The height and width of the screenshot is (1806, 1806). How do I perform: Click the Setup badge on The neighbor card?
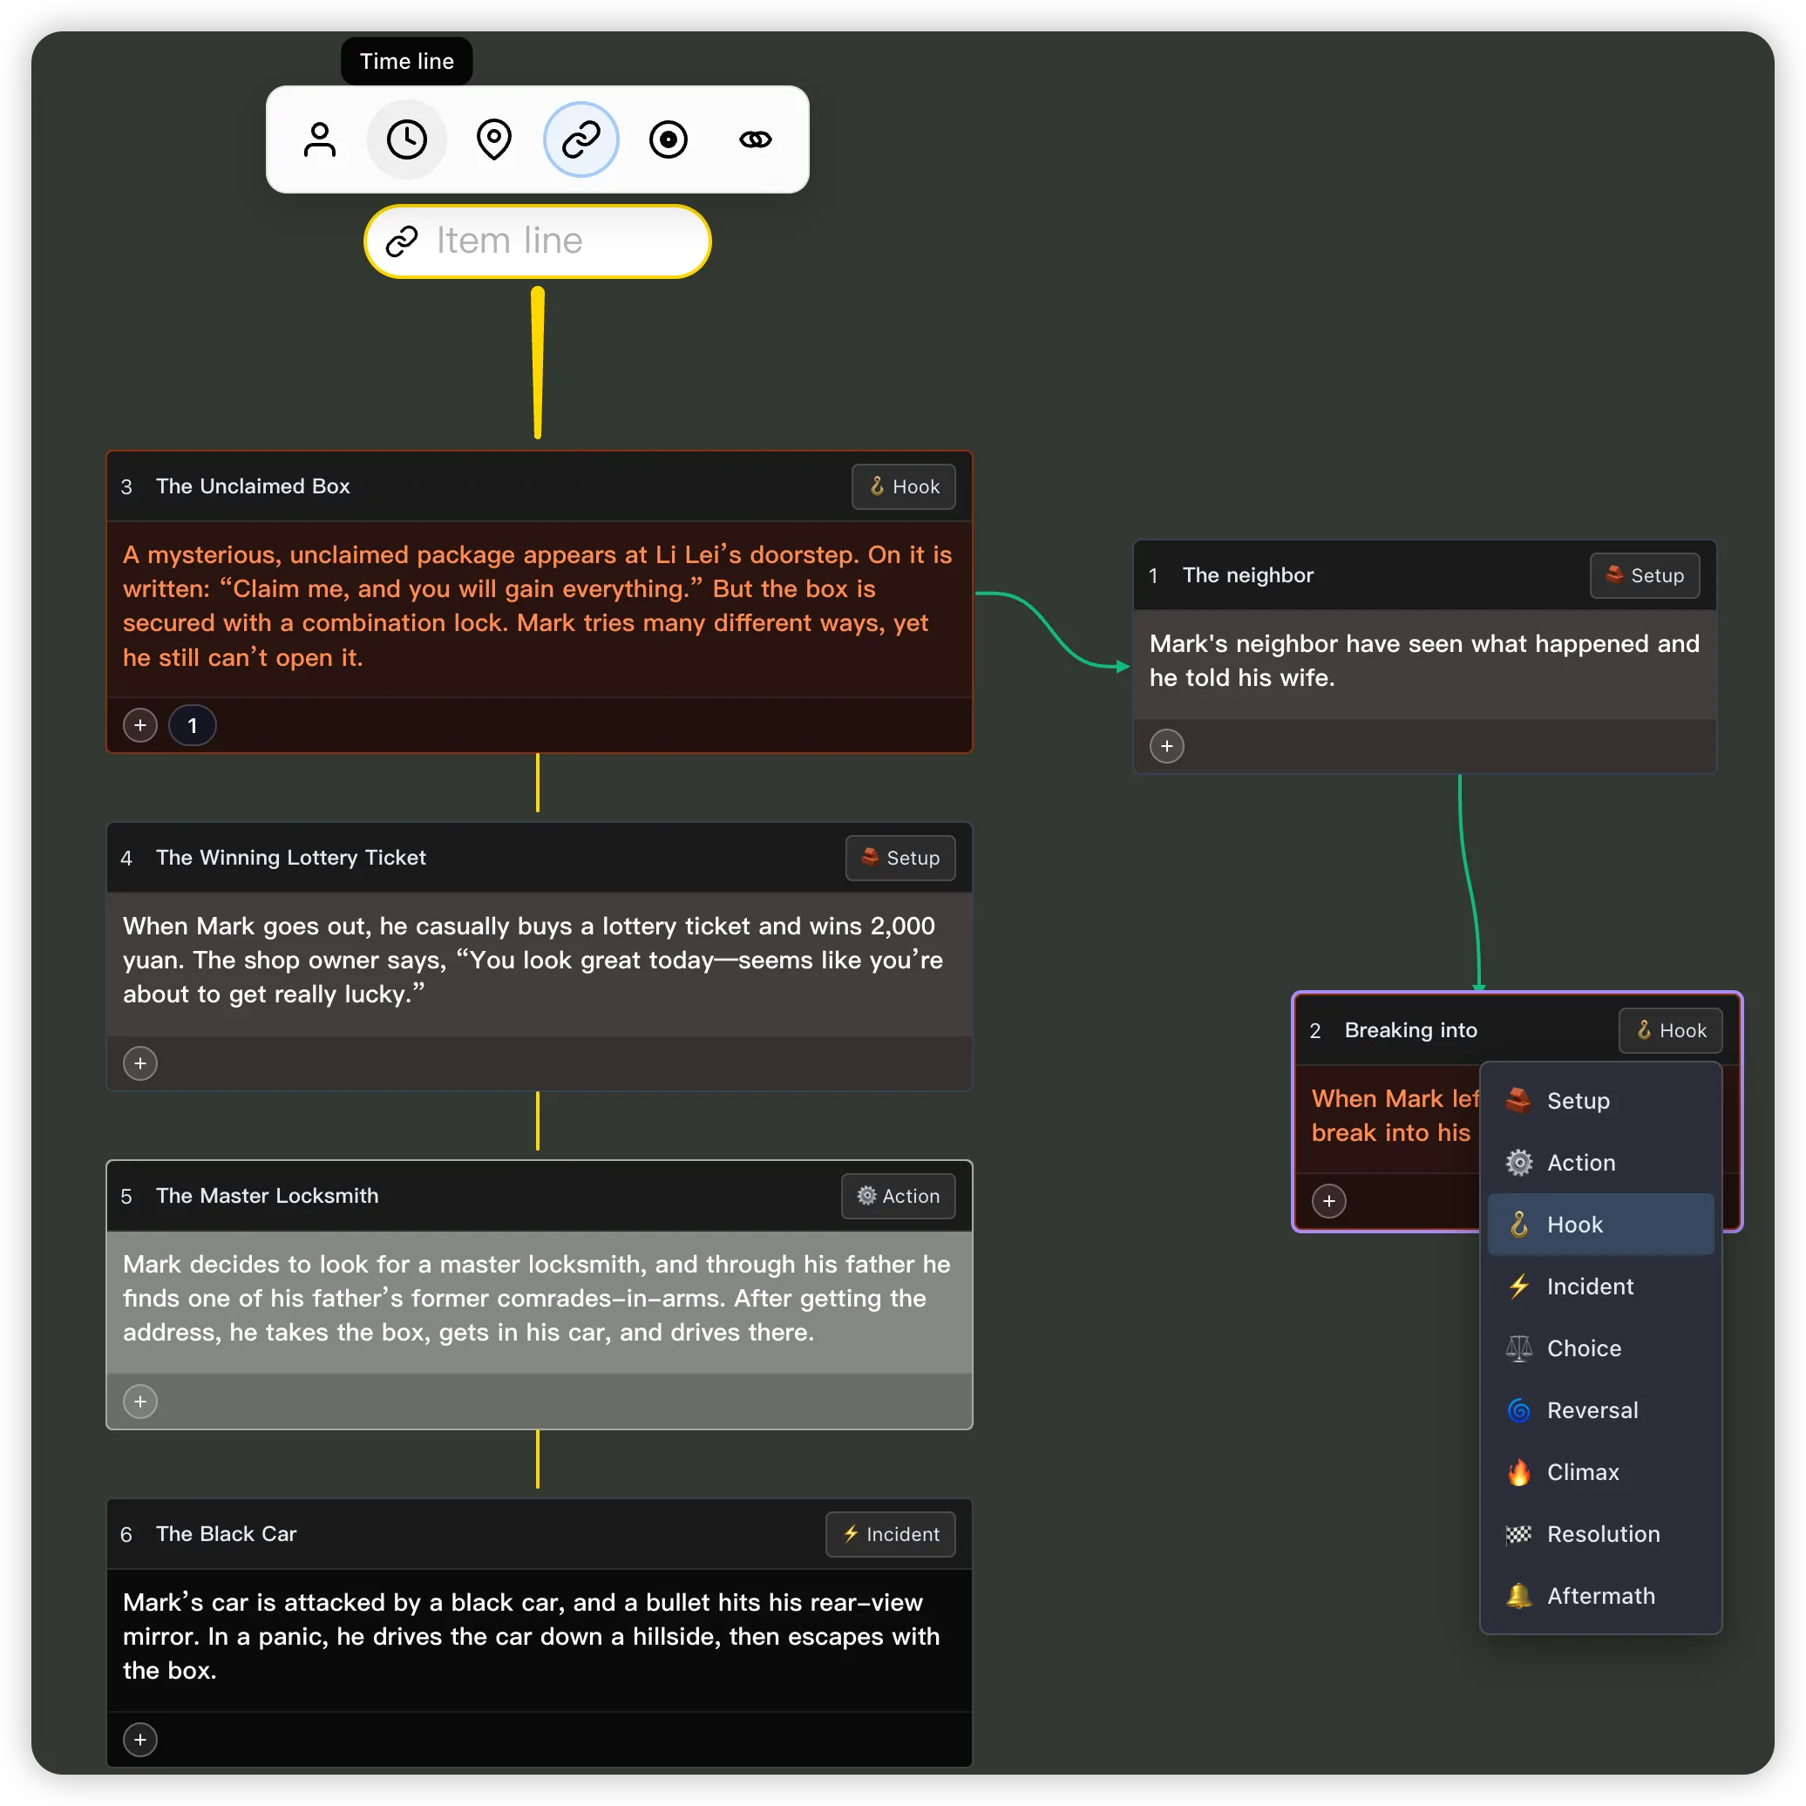(1644, 576)
